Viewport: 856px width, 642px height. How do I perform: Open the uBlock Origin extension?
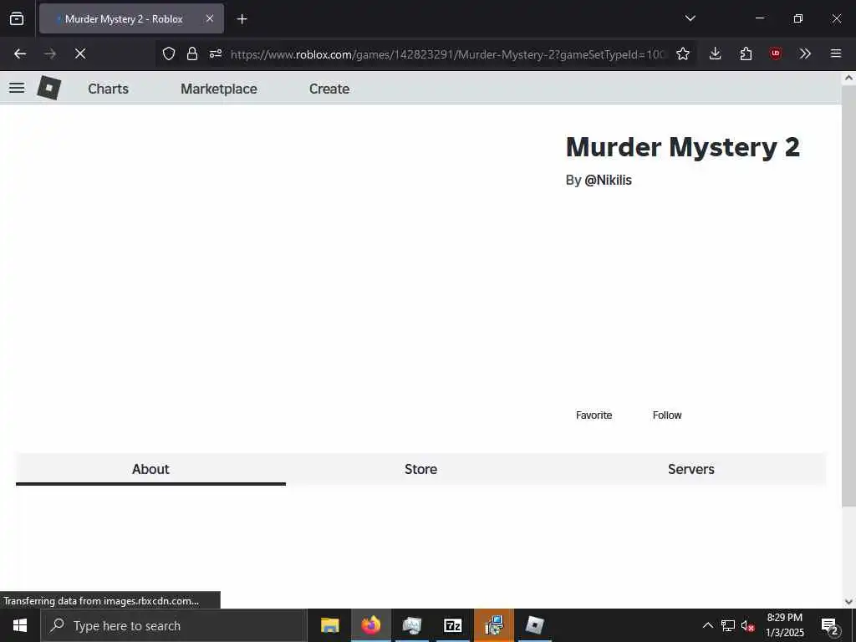[x=776, y=53]
